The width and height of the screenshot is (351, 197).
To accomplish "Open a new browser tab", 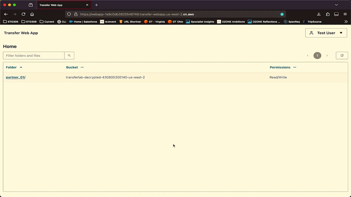I will [x=97, y=5].
